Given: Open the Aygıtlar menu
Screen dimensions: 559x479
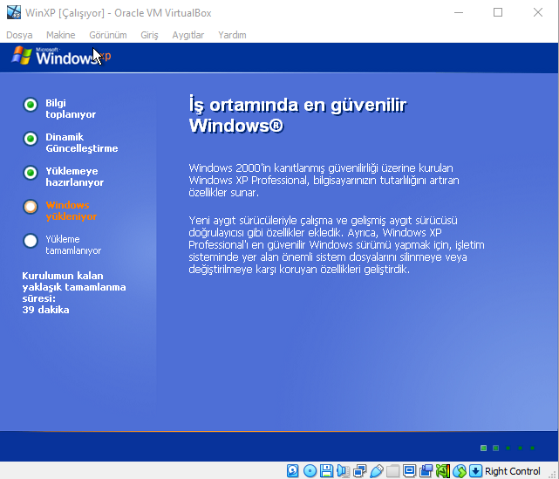Looking at the screenshot, I should point(187,35).
